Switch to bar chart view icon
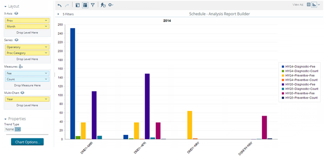 coord(314,5)
